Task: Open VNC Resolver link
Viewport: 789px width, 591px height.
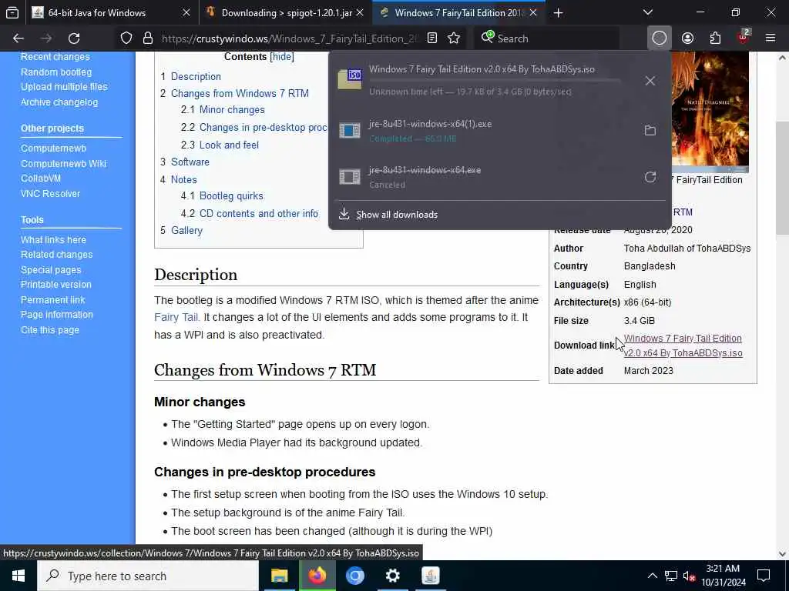Action: click(50, 193)
